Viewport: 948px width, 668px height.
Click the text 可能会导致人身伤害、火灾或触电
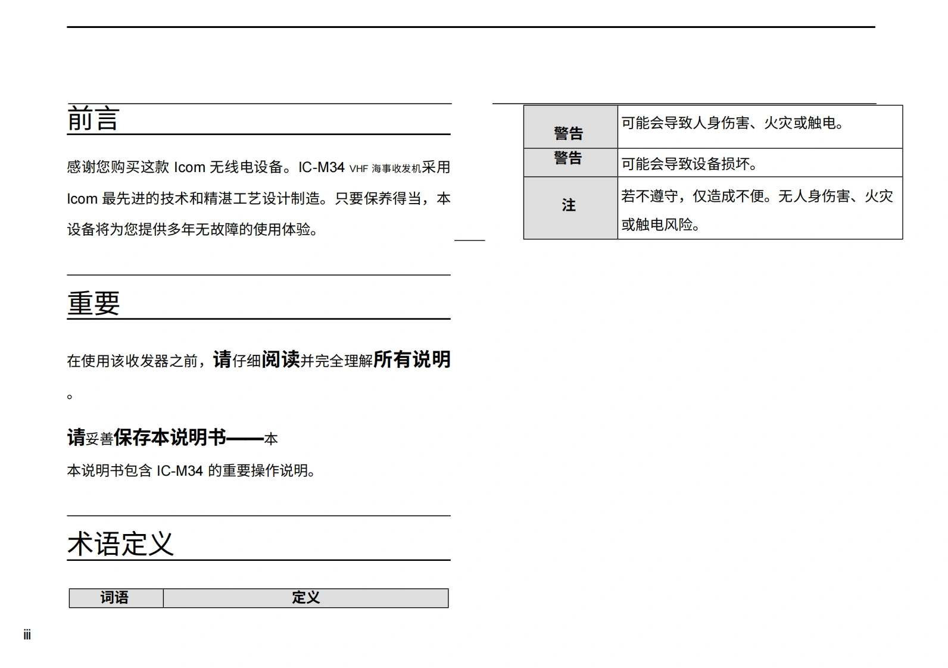point(732,123)
